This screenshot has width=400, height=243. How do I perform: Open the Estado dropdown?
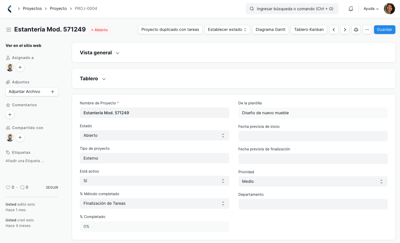coord(154,135)
